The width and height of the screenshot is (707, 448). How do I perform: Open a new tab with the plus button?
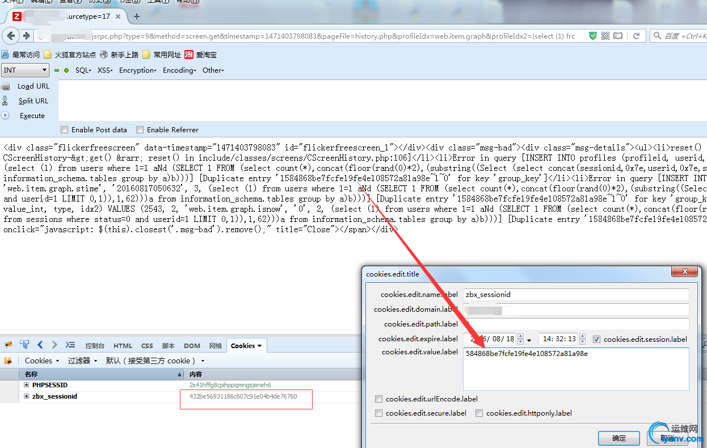click(x=136, y=16)
